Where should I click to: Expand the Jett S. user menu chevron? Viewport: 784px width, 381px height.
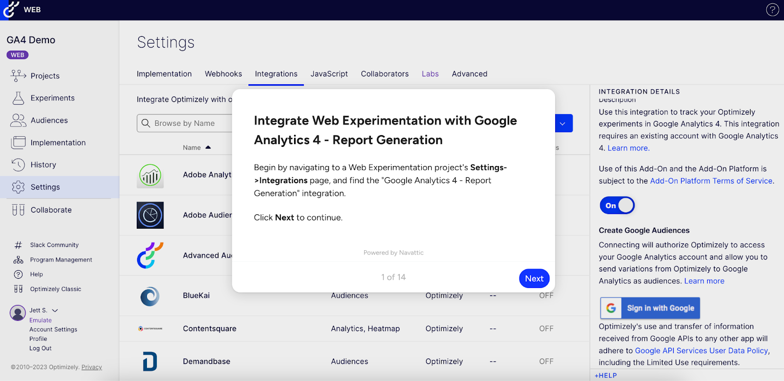pyautogui.click(x=55, y=310)
